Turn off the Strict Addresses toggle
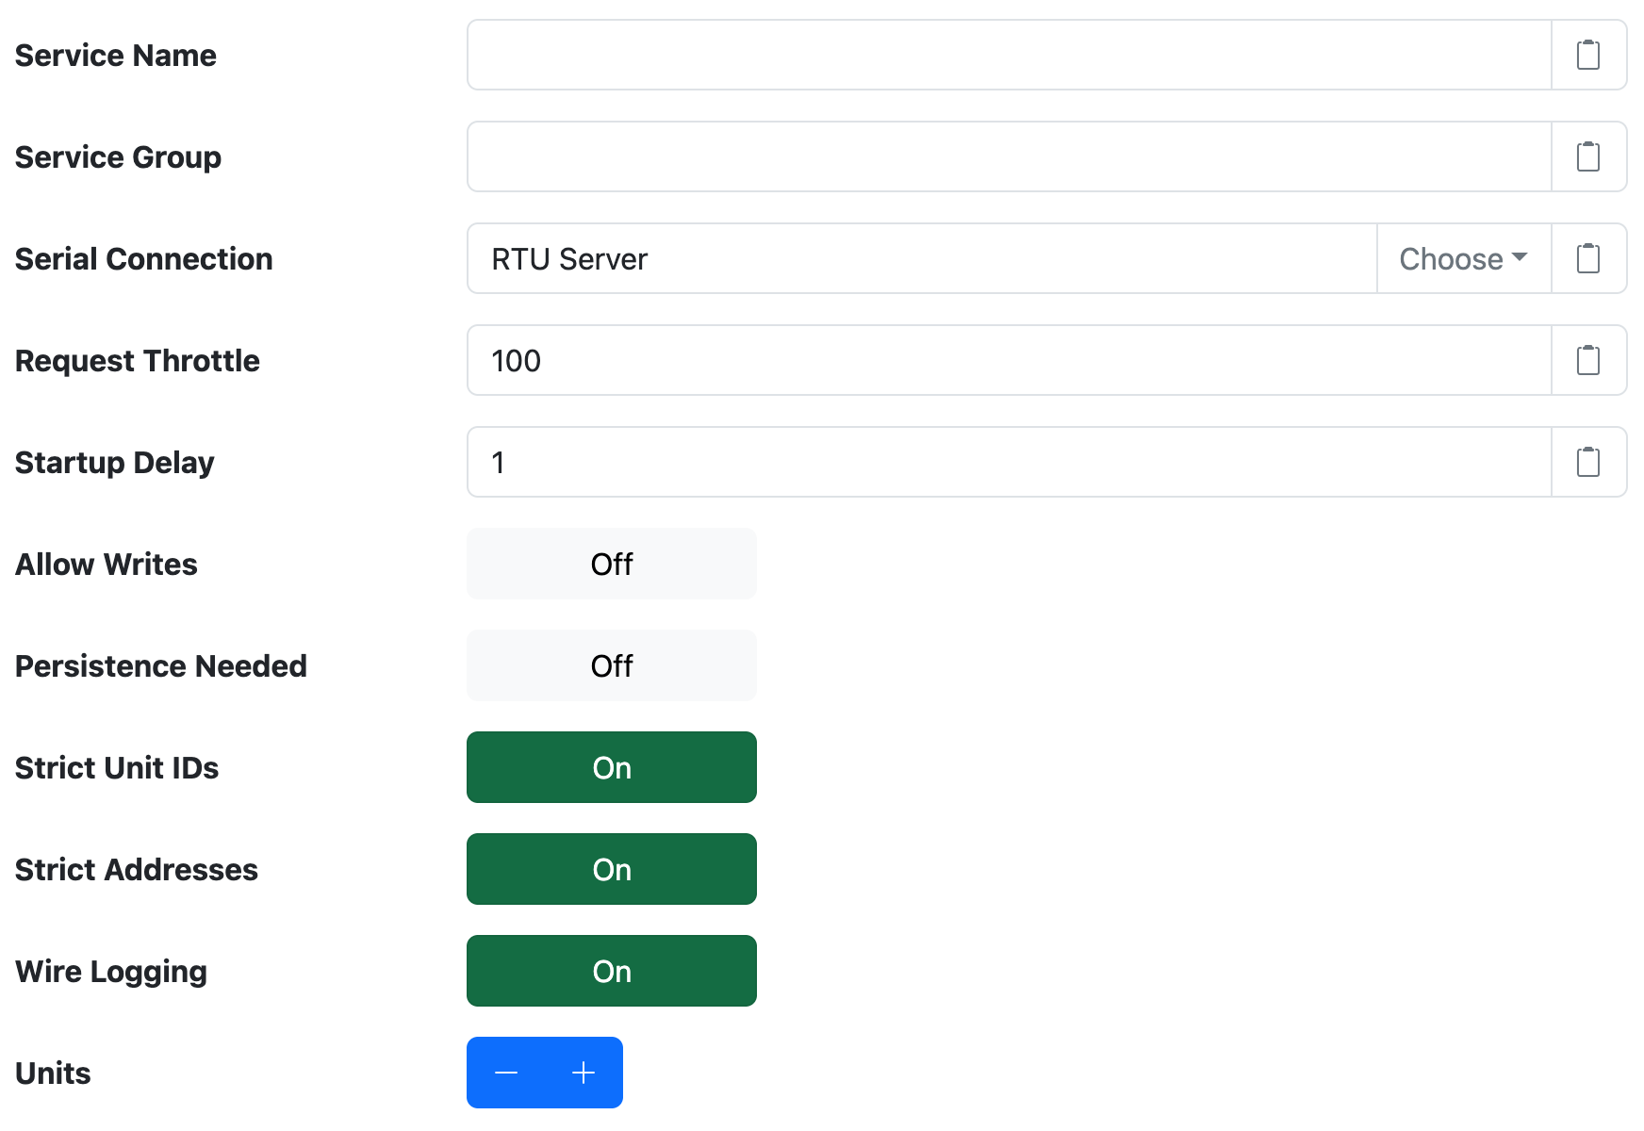Viewport: 1644px width, 1131px height. pos(611,869)
